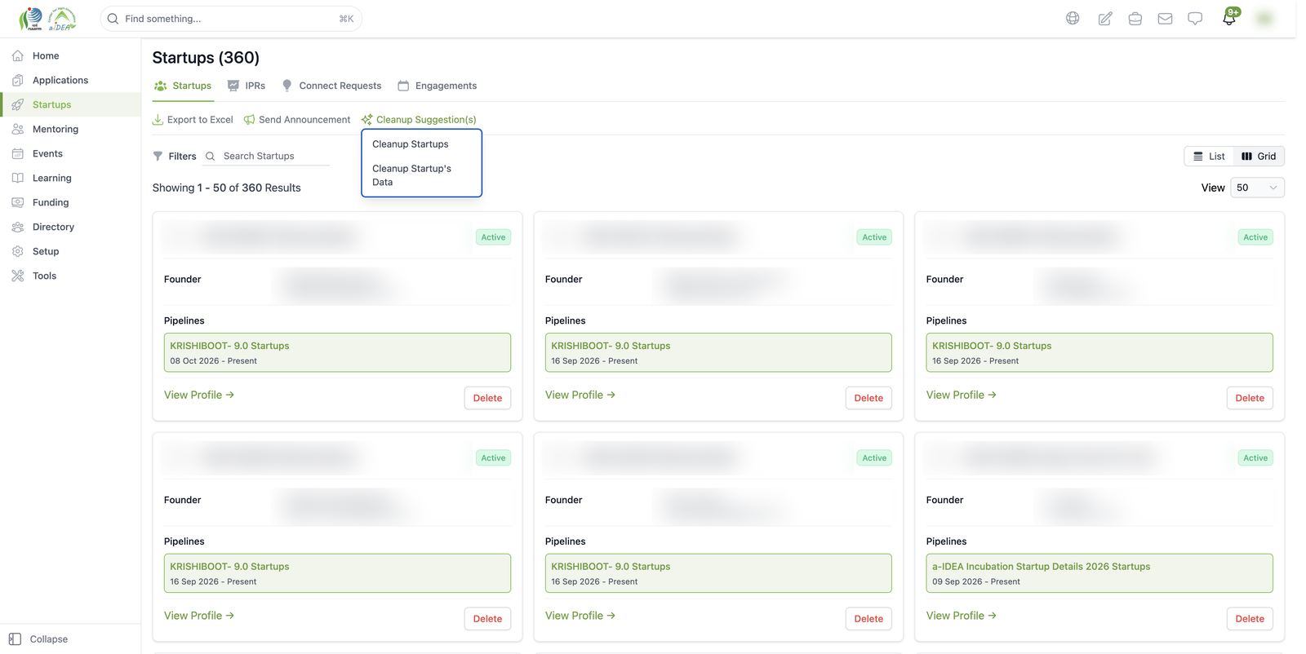Click the edit pencil icon in header

pos(1104,18)
